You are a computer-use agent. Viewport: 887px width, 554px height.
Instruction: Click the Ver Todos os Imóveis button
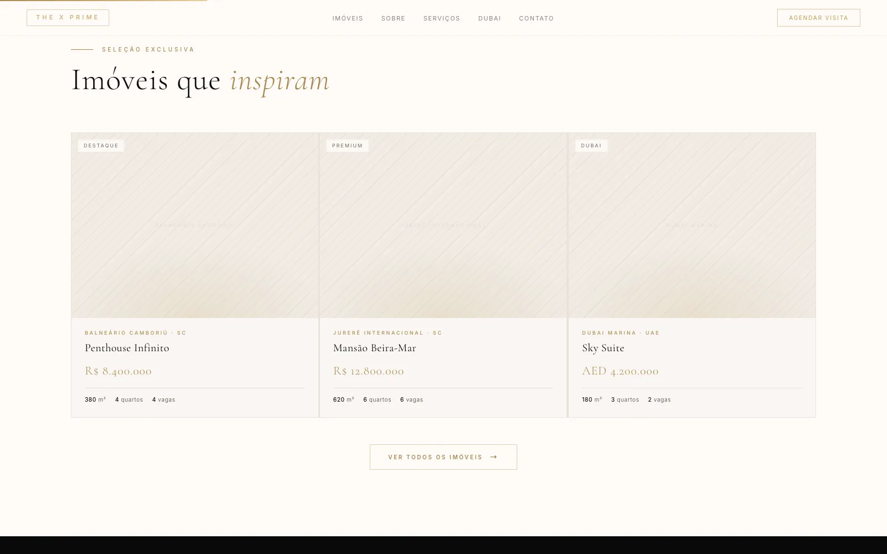[443, 457]
